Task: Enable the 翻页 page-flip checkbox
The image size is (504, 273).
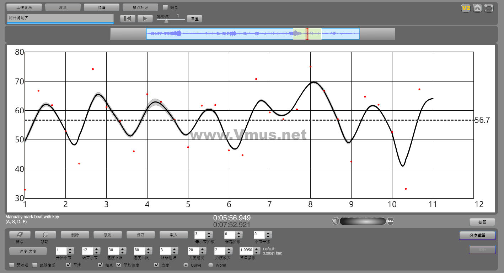Action: pyautogui.click(x=165, y=7)
